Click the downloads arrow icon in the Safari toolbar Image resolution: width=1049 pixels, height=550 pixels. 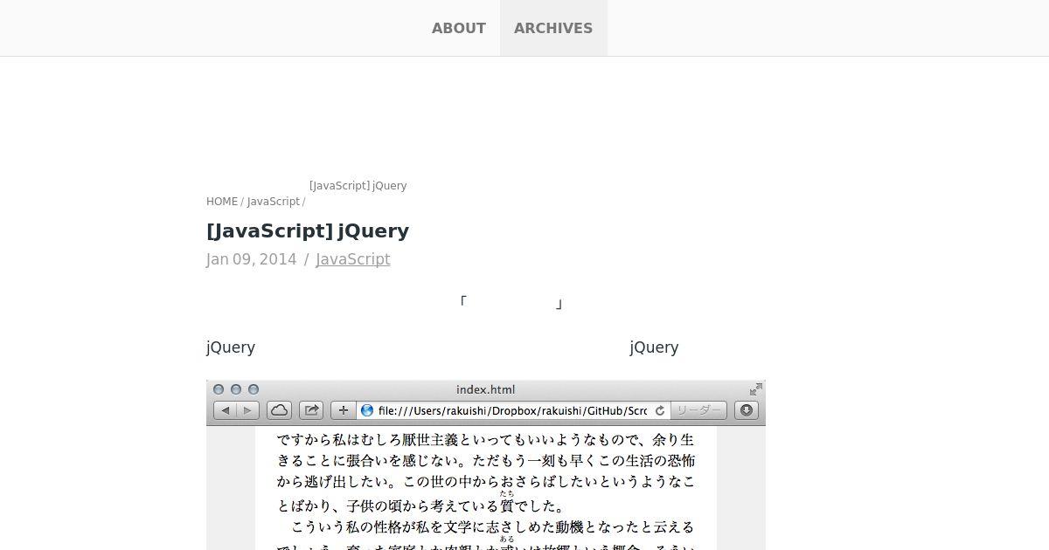click(746, 410)
